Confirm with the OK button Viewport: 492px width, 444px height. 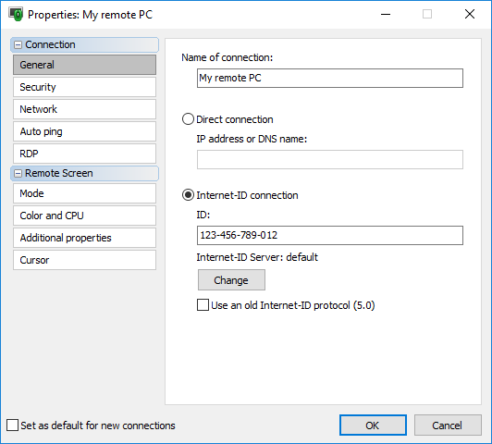pos(373,425)
